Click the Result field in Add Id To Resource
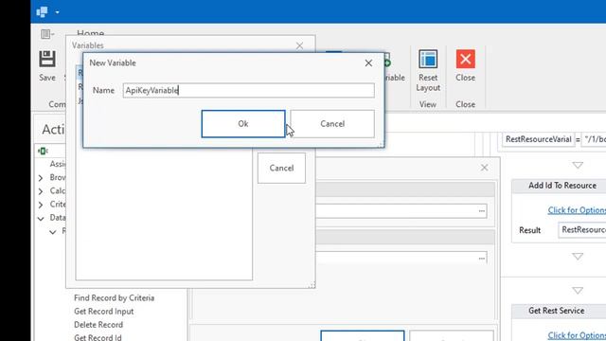The image size is (606, 341). [x=582, y=229]
